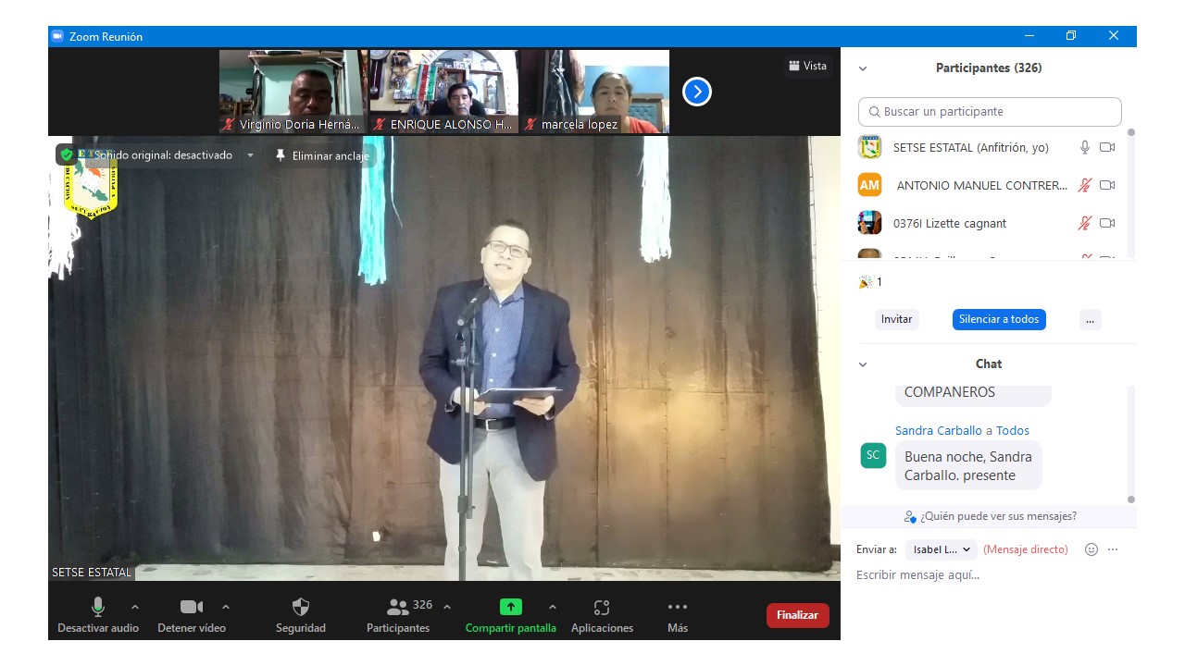
Task: Open share options caret beside Compartir pantalla
Action: click(553, 607)
